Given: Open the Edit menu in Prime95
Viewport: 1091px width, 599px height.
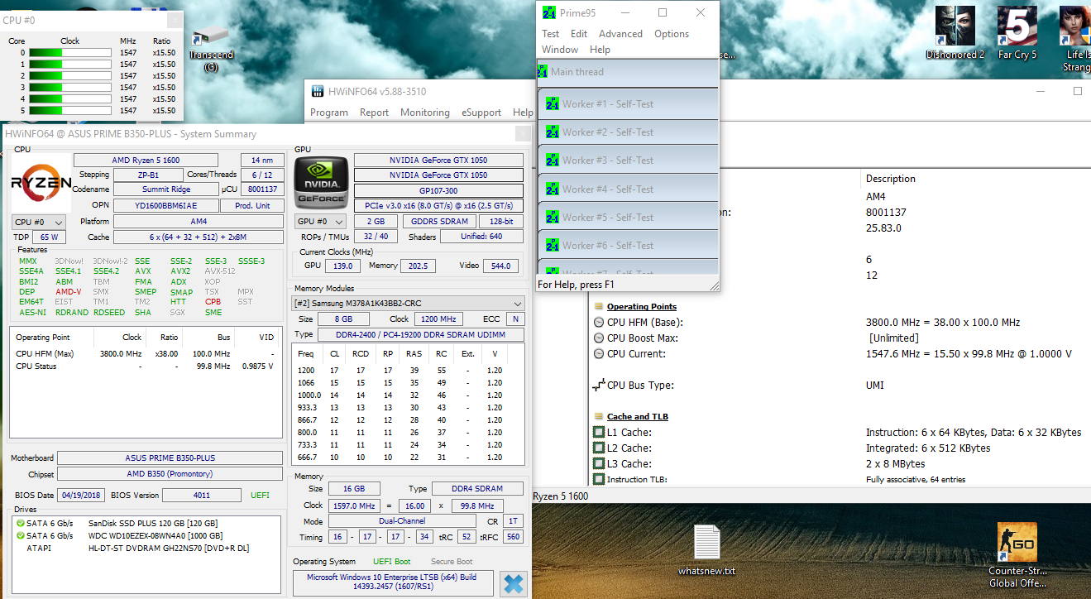Looking at the screenshot, I should click(579, 34).
